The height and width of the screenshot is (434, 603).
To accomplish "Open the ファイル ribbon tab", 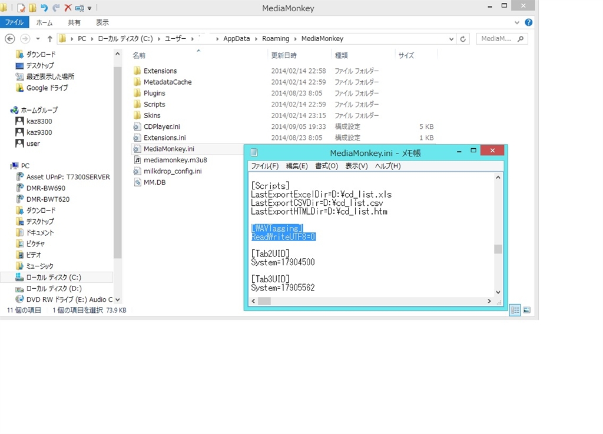I will point(14,22).
